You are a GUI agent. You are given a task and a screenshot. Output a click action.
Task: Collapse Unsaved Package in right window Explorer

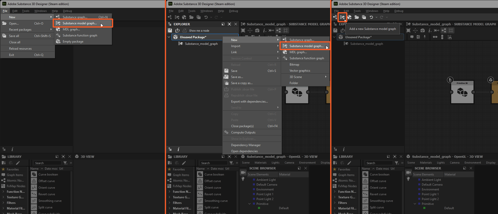tap(334, 37)
